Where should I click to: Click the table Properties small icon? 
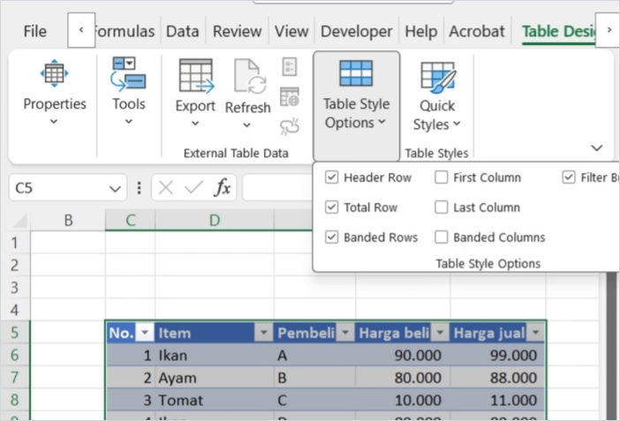coord(290,67)
